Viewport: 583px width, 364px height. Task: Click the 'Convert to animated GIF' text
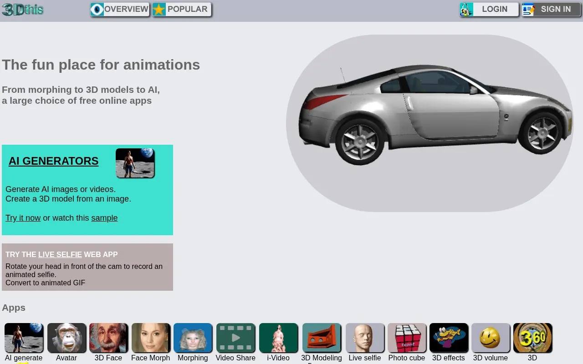(x=45, y=283)
